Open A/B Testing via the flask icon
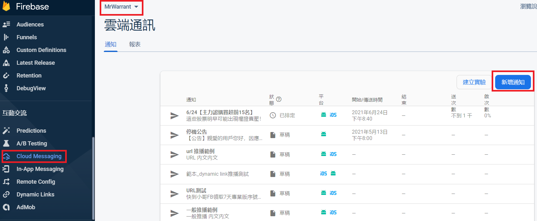The width and height of the screenshot is (537, 221). click(6, 144)
